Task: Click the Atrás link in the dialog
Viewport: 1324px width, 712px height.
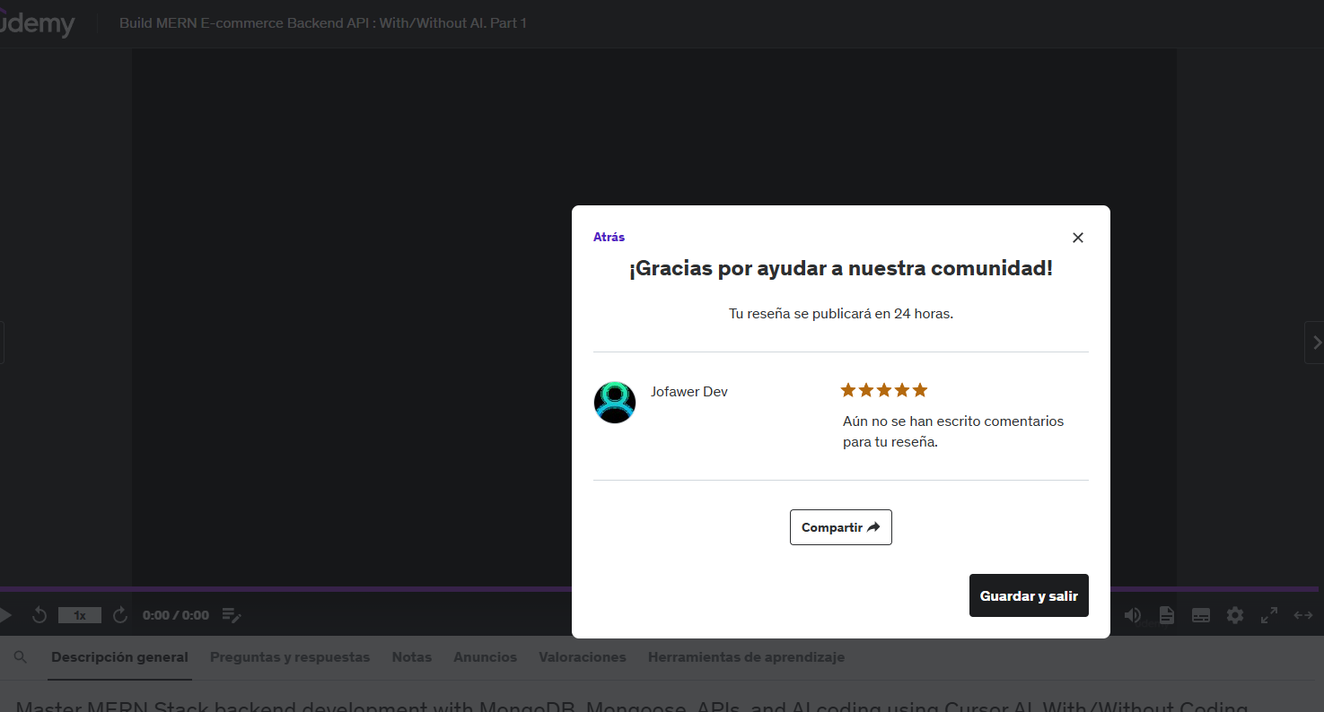Action: pyautogui.click(x=609, y=236)
